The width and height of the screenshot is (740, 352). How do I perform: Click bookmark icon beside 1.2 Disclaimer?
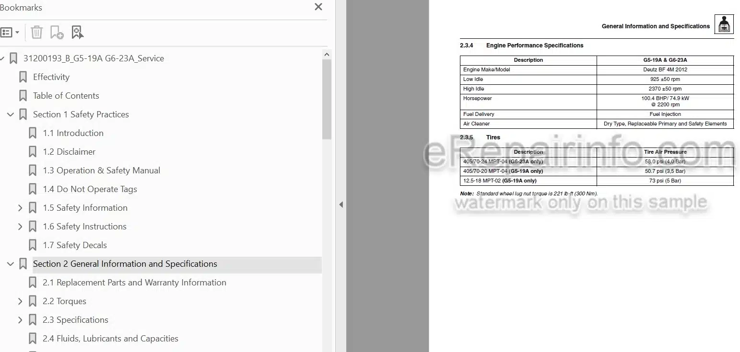point(33,152)
